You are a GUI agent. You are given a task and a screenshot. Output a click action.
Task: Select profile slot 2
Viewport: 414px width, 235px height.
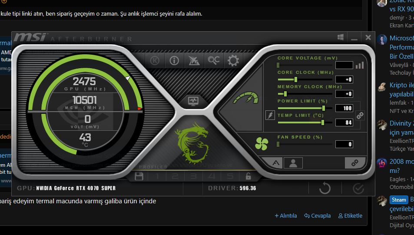click(x=175, y=176)
